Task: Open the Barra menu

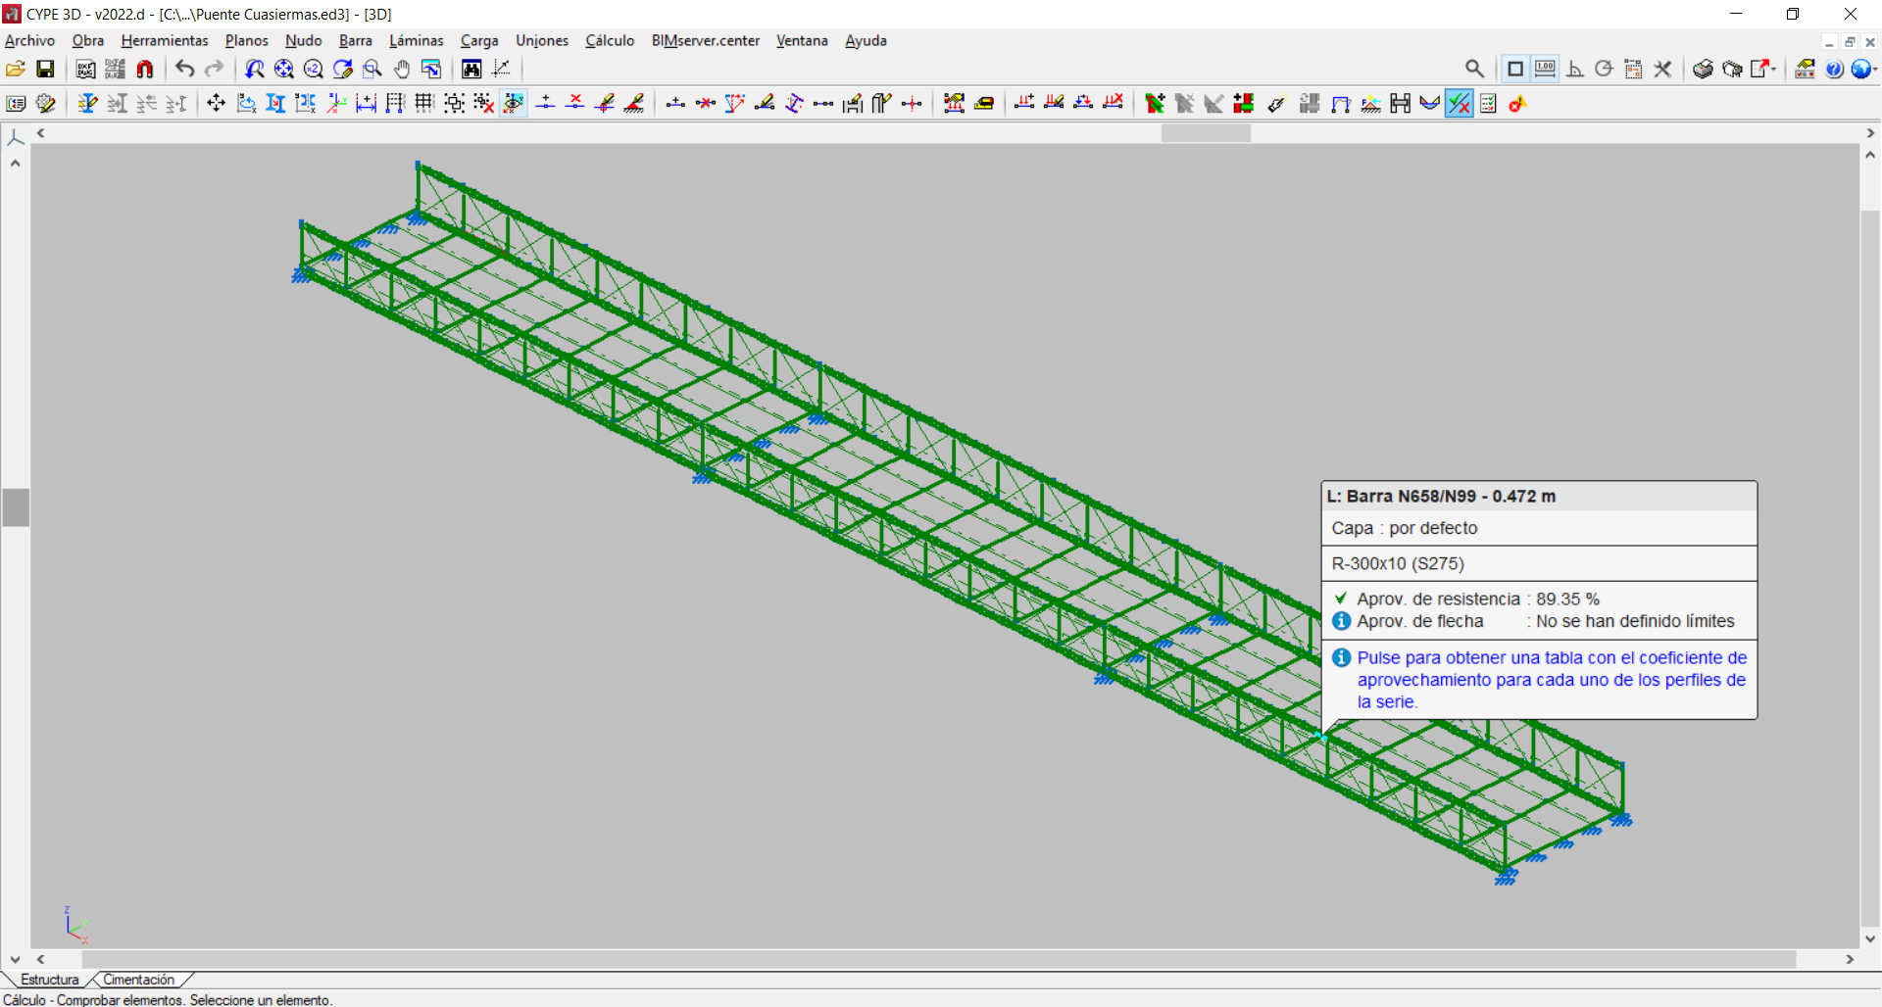Action: 355,40
